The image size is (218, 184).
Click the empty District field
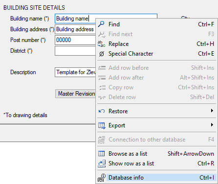coord(75,51)
